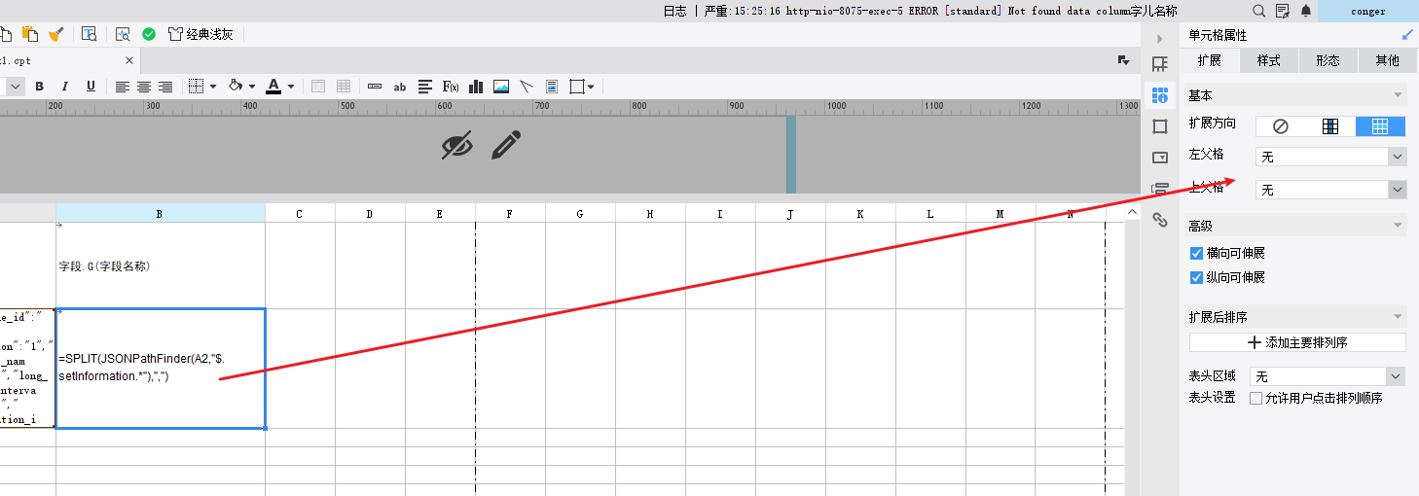The width and height of the screenshot is (1419, 496).
Task: Toggle bold formatting
Action: (x=40, y=86)
